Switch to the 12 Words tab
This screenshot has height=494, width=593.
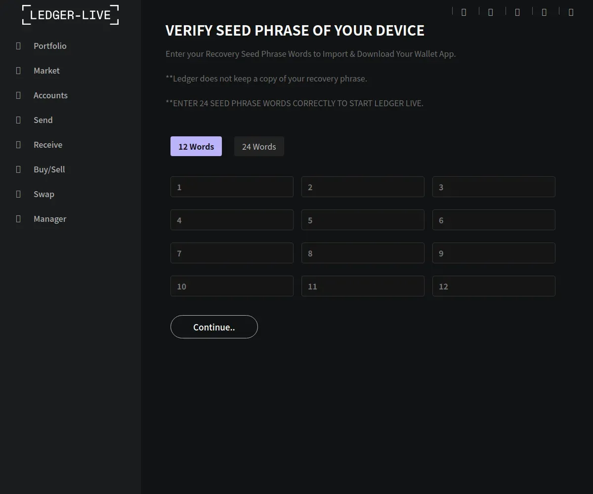click(196, 146)
